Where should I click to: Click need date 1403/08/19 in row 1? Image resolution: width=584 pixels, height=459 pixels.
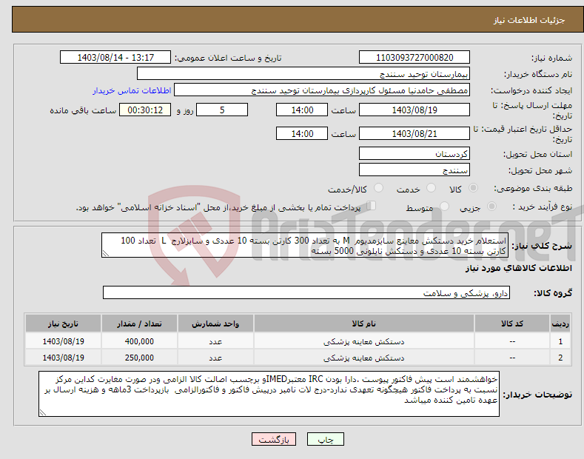[x=64, y=341]
